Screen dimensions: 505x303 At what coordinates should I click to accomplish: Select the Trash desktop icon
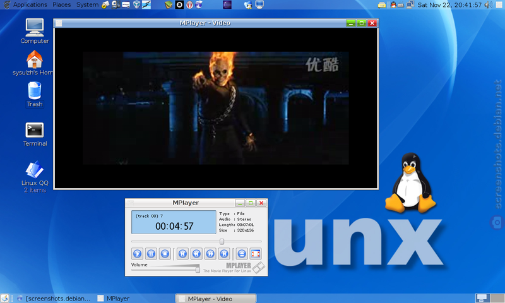35,94
